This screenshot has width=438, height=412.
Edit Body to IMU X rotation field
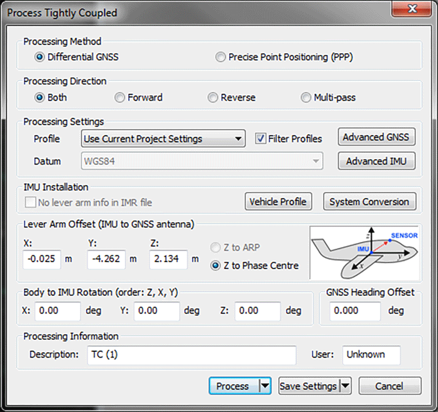[x=57, y=311]
